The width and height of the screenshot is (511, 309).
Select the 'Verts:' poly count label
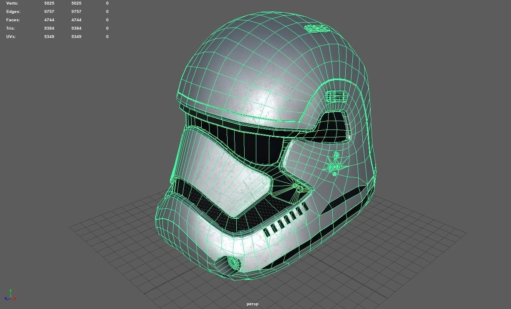click(13, 3)
